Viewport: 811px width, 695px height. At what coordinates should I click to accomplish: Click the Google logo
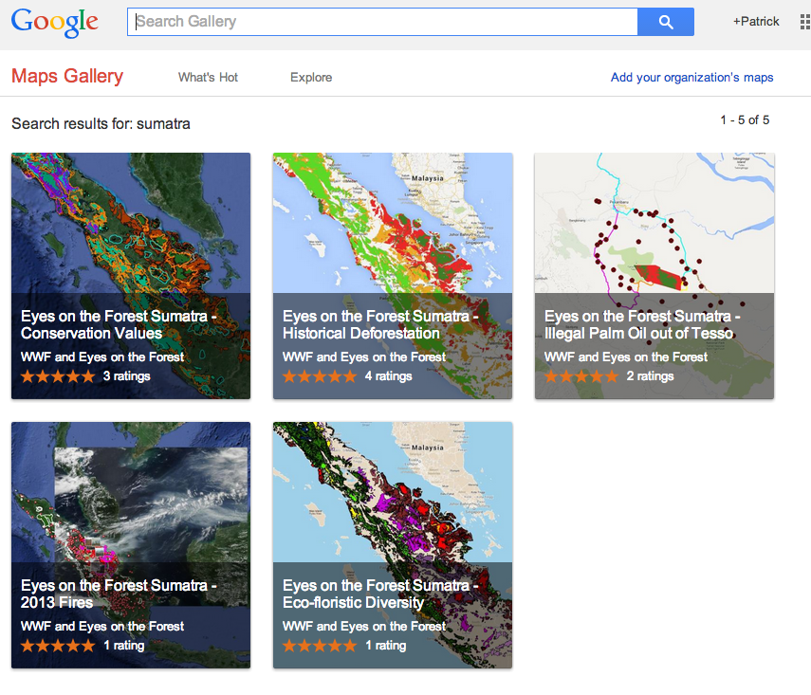pos(55,23)
